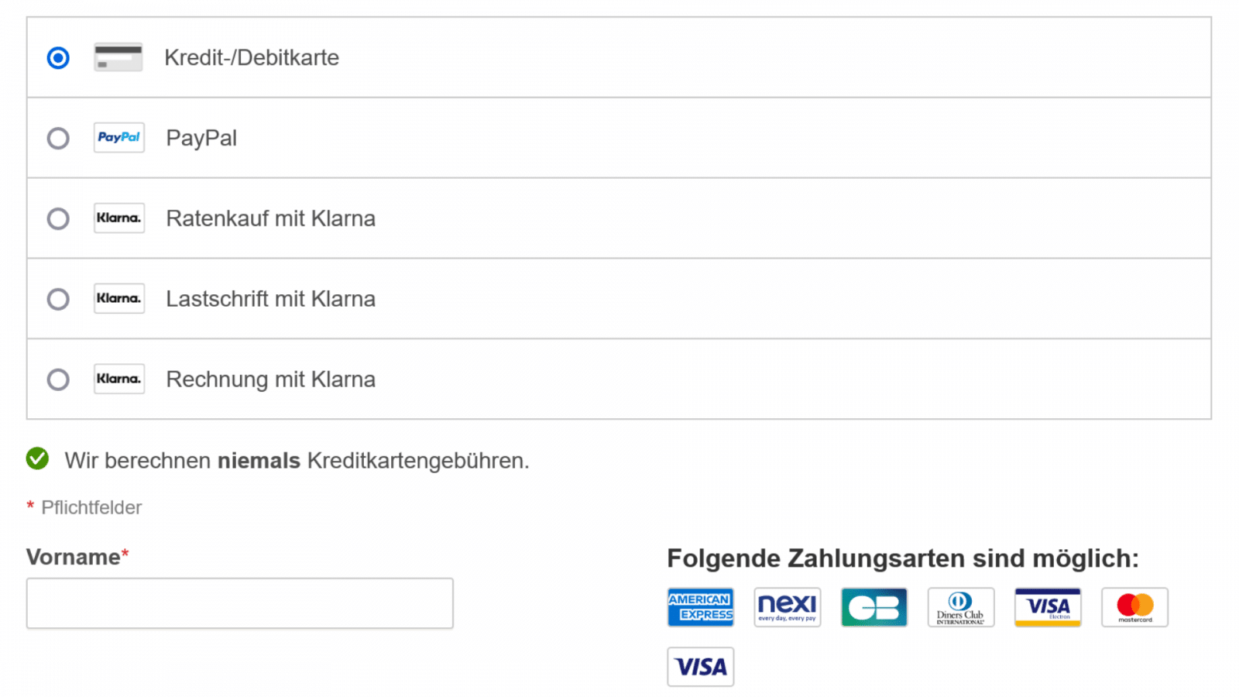Choose Ratenkauf mit Klarna radio option
Image resolution: width=1239 pixels, height=697 pixels.
point(58,219)
